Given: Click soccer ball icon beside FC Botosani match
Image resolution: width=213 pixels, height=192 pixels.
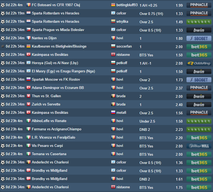Looking at the screenshot, I should (3, 5).
